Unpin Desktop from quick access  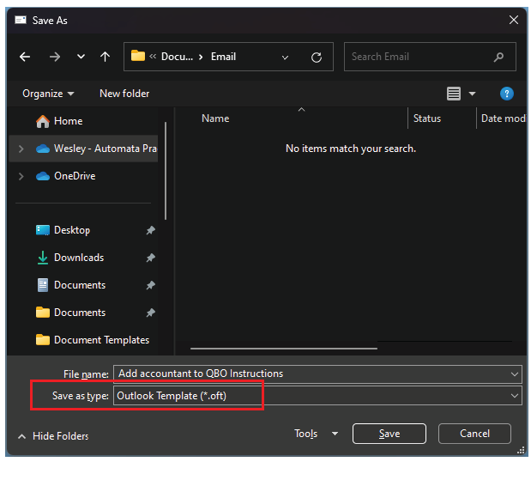point(150,230)
